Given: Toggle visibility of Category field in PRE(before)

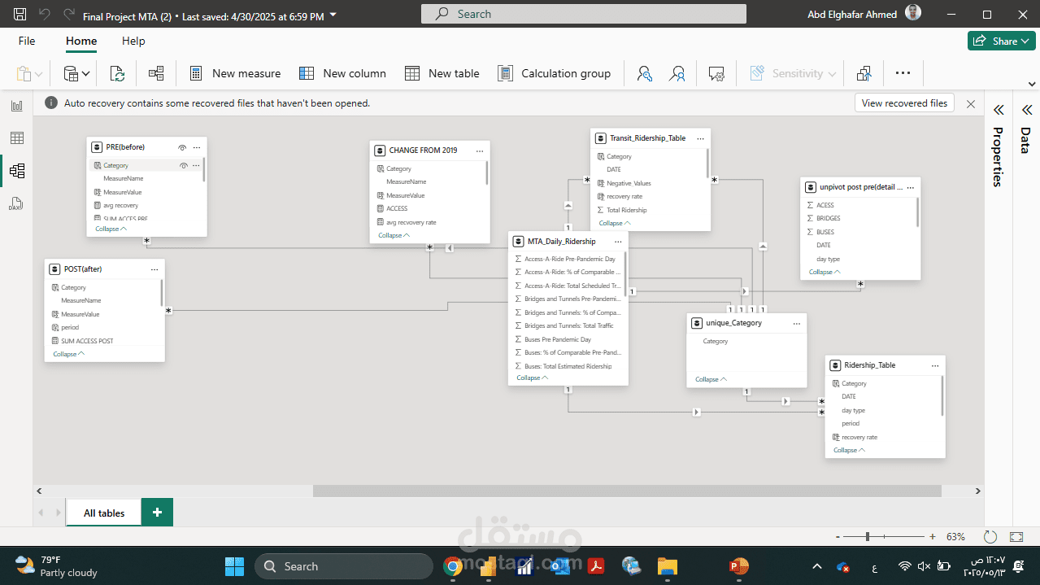Looking at the screenshot, I should (184, 165).
